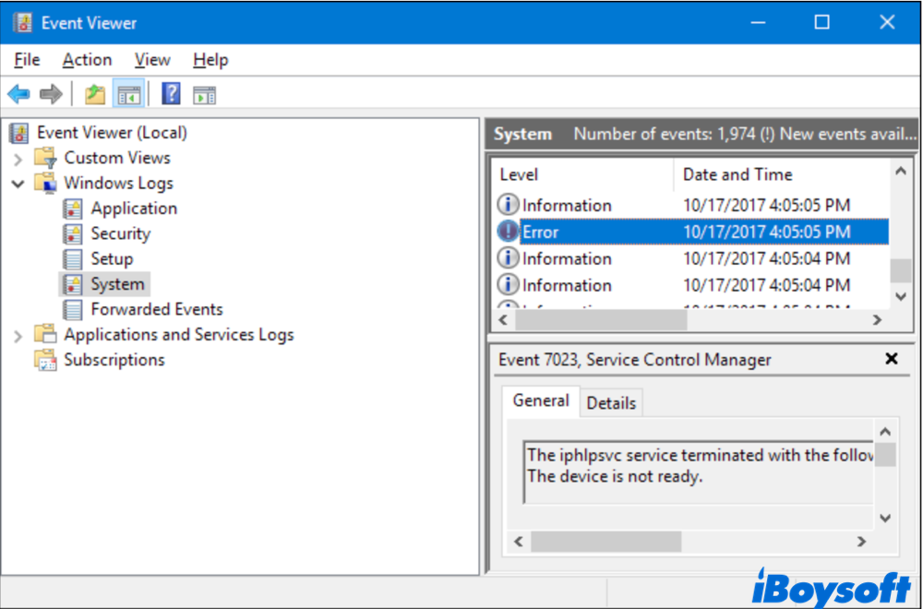Toggle the Show/Hide Action Pane icon

(x=204, y=94)
